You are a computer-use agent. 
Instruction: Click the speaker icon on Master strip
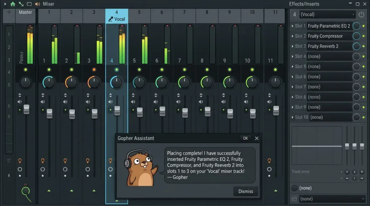click(x=20, y=102)
